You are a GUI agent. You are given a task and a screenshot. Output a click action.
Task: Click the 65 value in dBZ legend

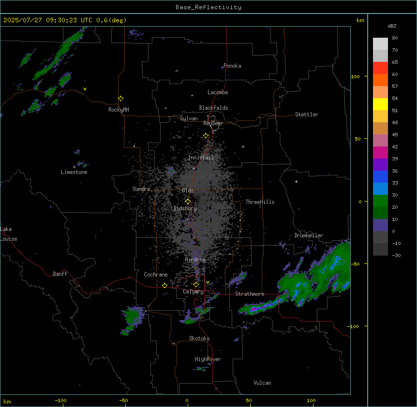pos(395,62)
